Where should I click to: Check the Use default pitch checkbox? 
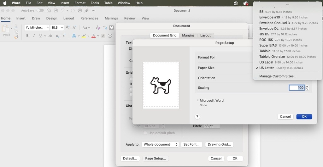145,133
